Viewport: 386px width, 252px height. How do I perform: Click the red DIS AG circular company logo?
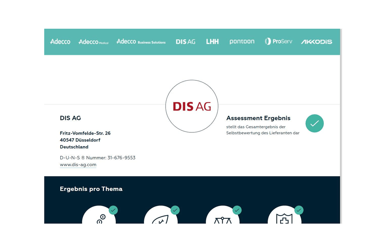click(x=192, y=106)
